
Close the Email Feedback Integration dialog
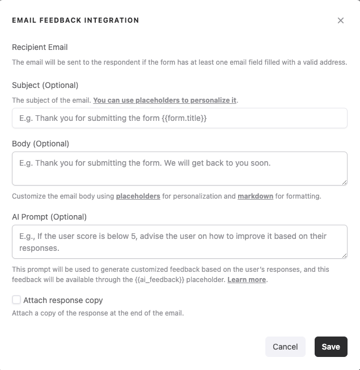341,20
